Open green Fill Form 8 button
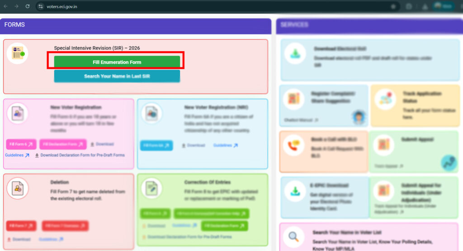Screen dimensions: 463x251 tap(155, 213)
